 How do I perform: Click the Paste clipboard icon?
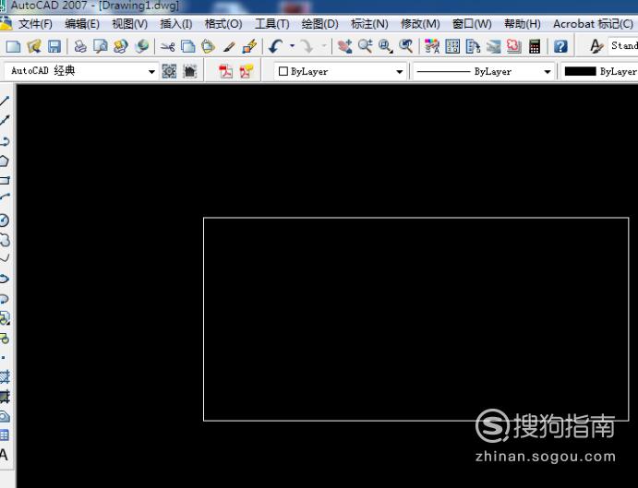[208, 46]
